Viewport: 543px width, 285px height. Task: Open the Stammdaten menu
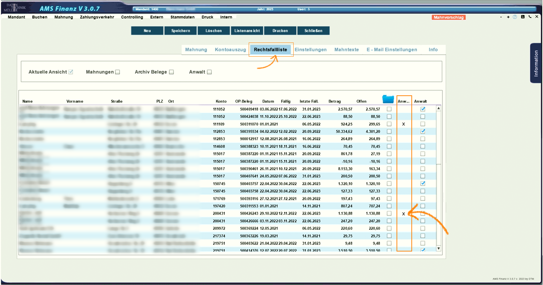click(x=182, y=17)
